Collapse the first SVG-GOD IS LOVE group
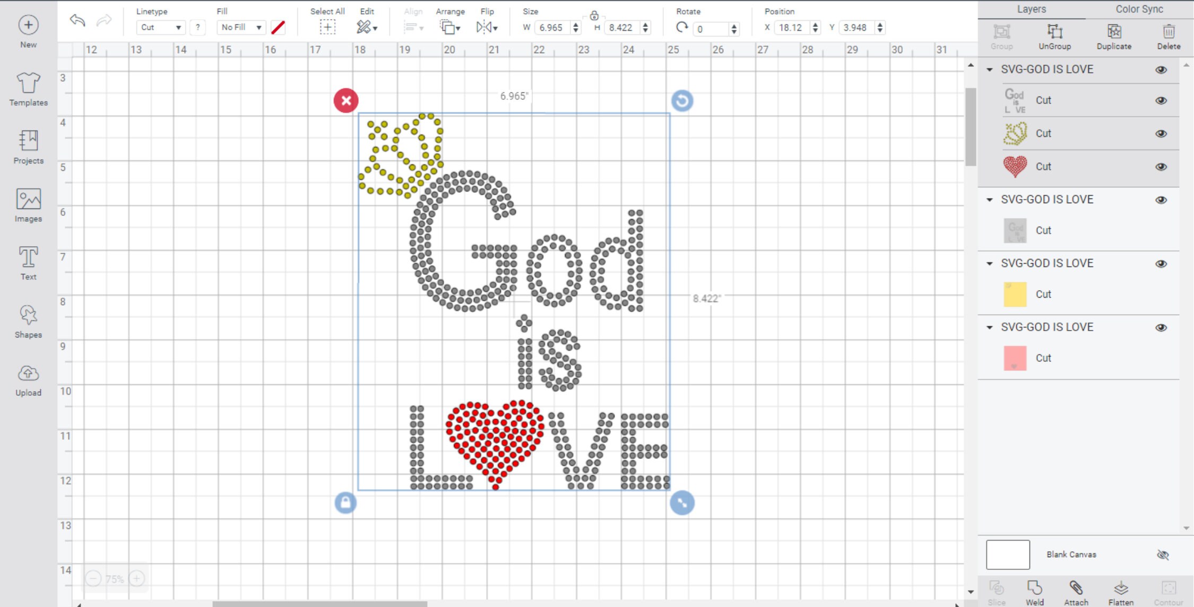The width and height of the screenshot is (1194, 607). (989, 70)
